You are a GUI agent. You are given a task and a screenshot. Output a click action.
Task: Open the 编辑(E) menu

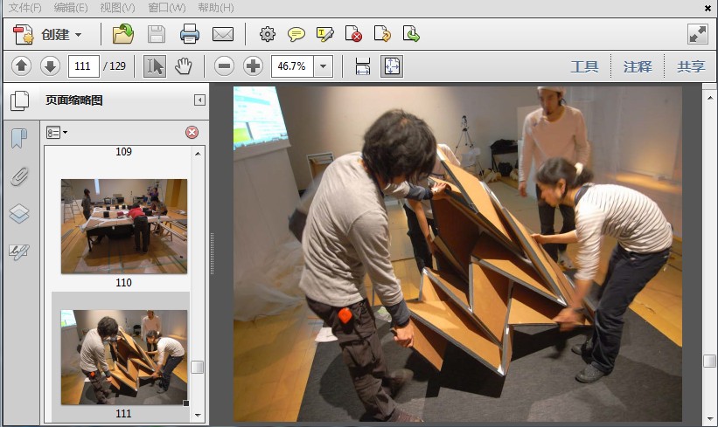[71, 8]
